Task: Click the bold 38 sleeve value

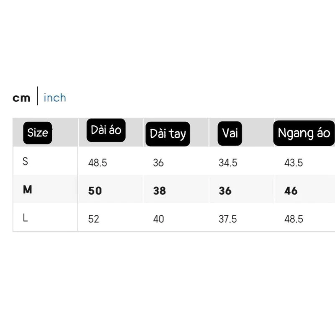Action: pos(160,191)
